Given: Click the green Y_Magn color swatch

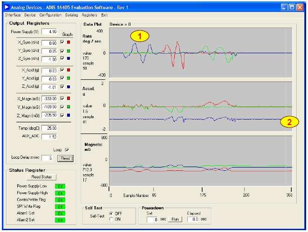Looking at the screenshot, I should click(68, 107).
